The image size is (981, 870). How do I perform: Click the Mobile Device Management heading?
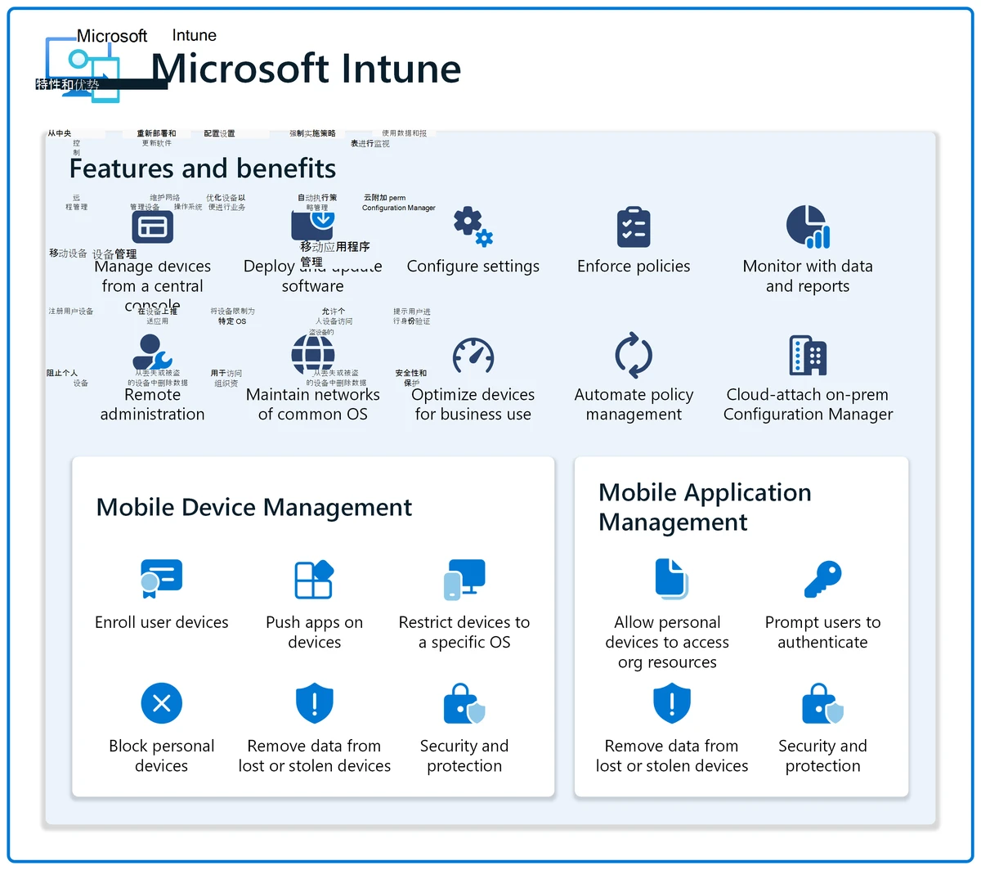[x=254, y=508]
